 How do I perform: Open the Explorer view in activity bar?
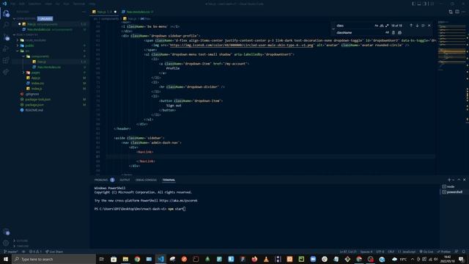click(6, 13)
